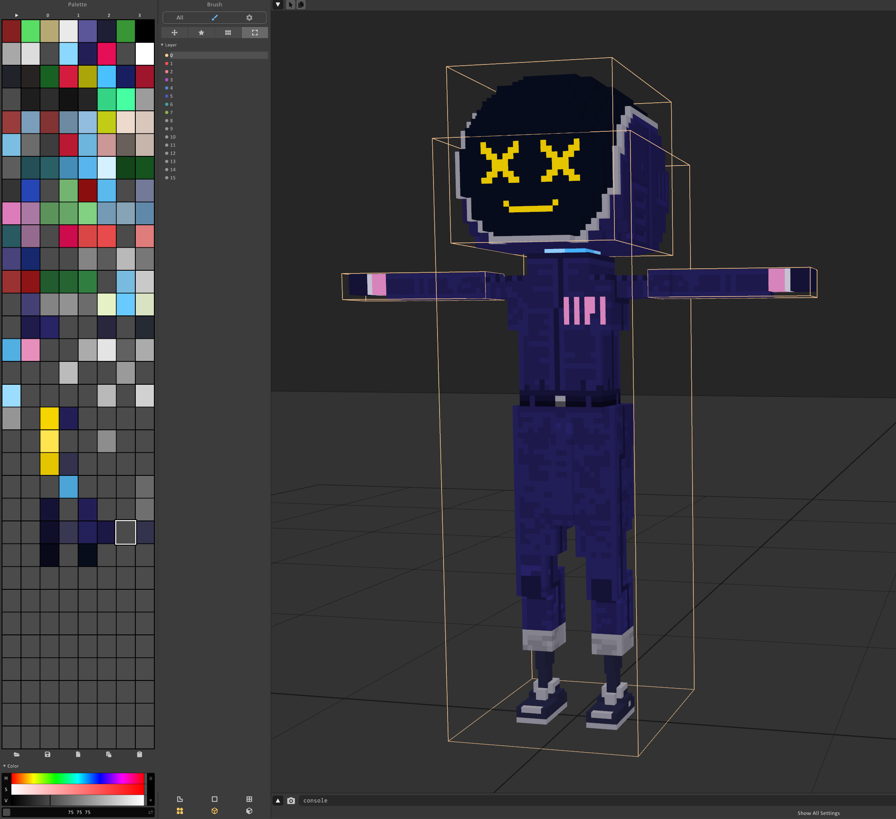Select palette page 3
896x819 pixels.
(x=139, y=15)
